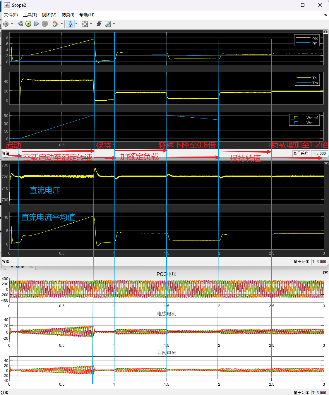This screenshot has width=329, height=395.
Task: Expand the scale axes dropdown arrow
Action: tap(91, 24)
